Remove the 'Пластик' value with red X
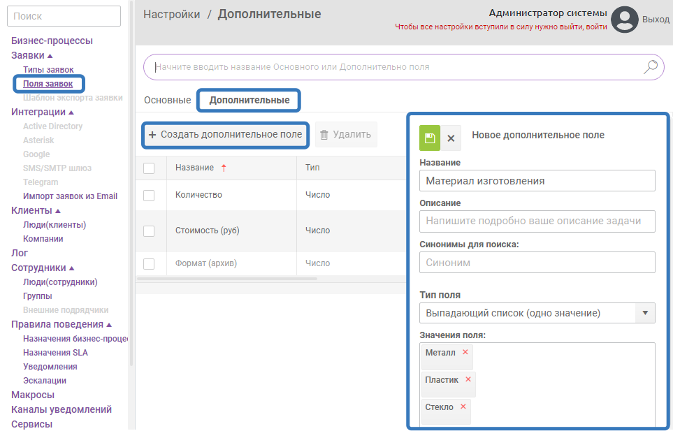This screenshot has height=431, width=673. click(x=468, y=379)
